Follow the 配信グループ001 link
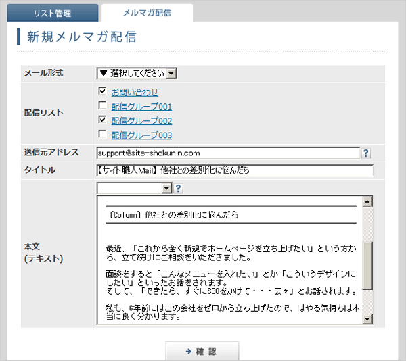The image size is (406, 361). pyautogui.click(x=141, y=107)
